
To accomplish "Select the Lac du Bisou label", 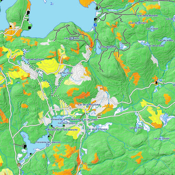I will [x=72, y=38].
